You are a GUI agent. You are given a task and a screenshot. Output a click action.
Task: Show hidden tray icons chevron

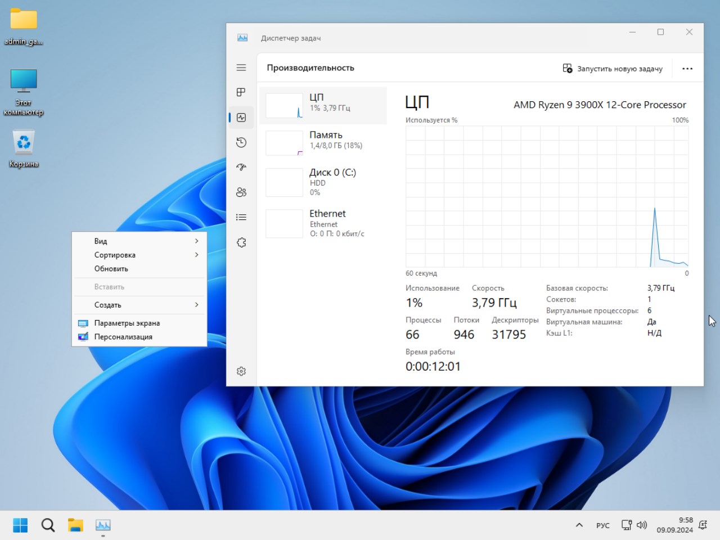[x=579, y=525]
